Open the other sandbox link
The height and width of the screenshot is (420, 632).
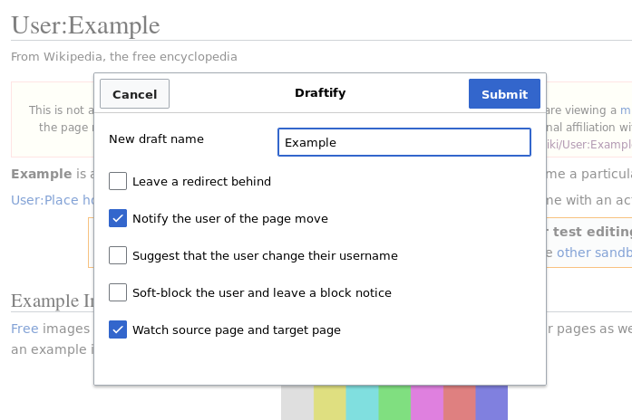click(594, 253)
